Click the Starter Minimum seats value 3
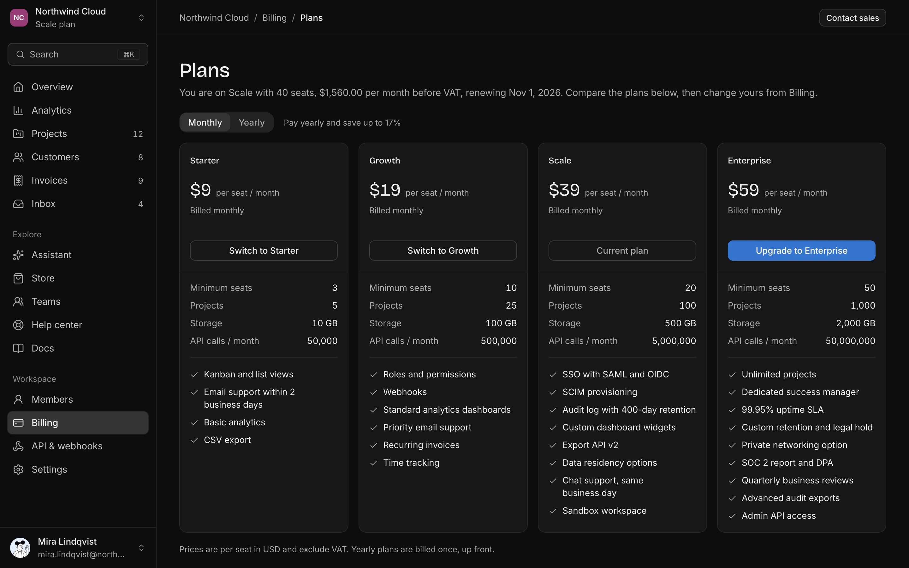Viewport: 909px width, 568px height. coord(335,288)
